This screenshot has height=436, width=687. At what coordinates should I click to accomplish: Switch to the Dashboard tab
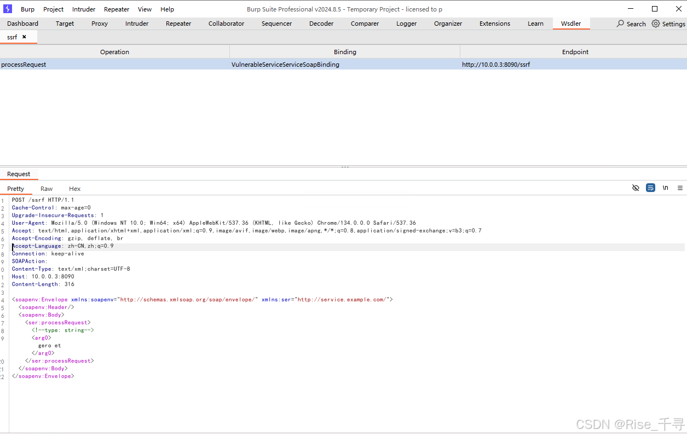click(23, 24)
